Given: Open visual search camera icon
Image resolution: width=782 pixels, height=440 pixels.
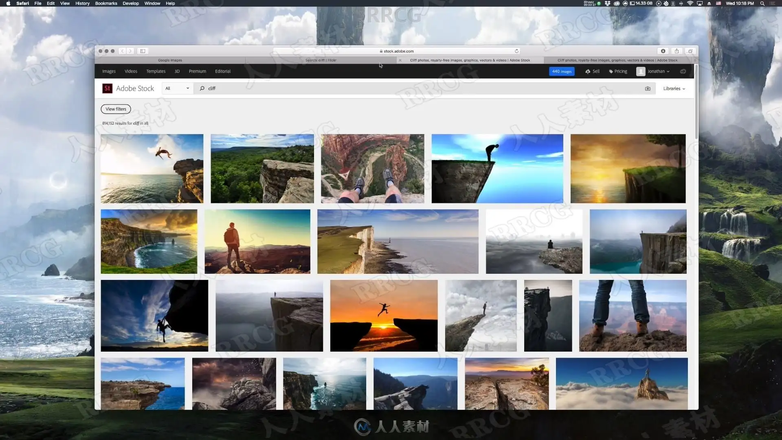Looking at the screenshot, I should 648,88.
